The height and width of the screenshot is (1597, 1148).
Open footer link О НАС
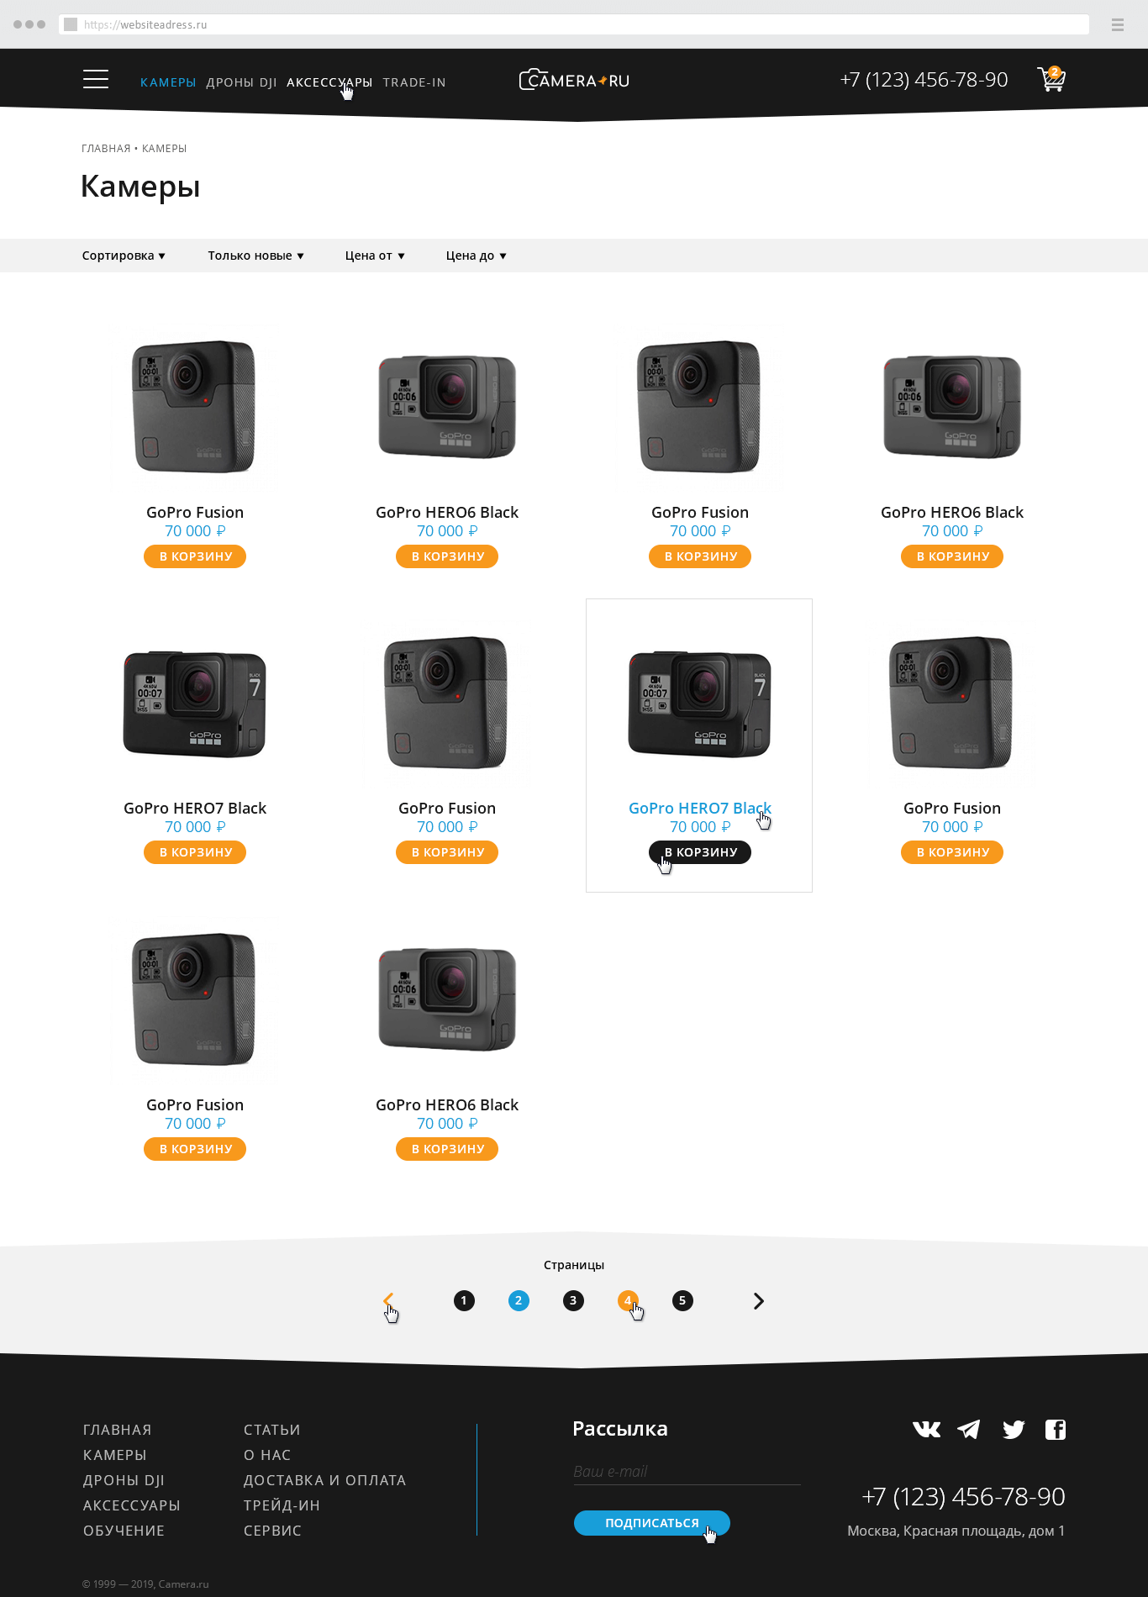267,1455
